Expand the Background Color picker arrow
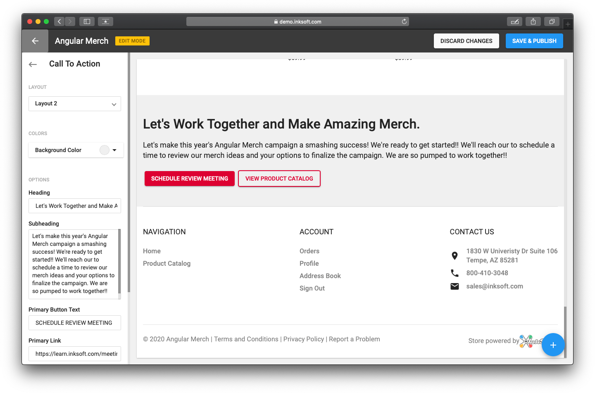Screen dimensions: 595x393 114,150
